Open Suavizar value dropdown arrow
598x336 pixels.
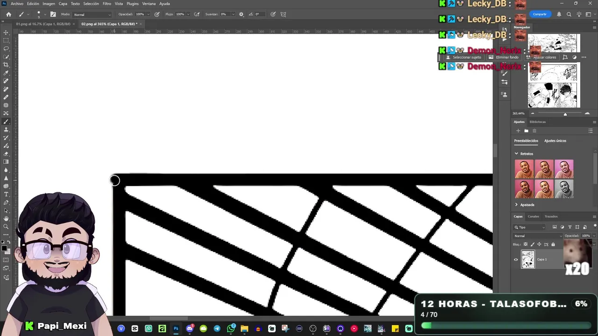(x=233, y=14)
